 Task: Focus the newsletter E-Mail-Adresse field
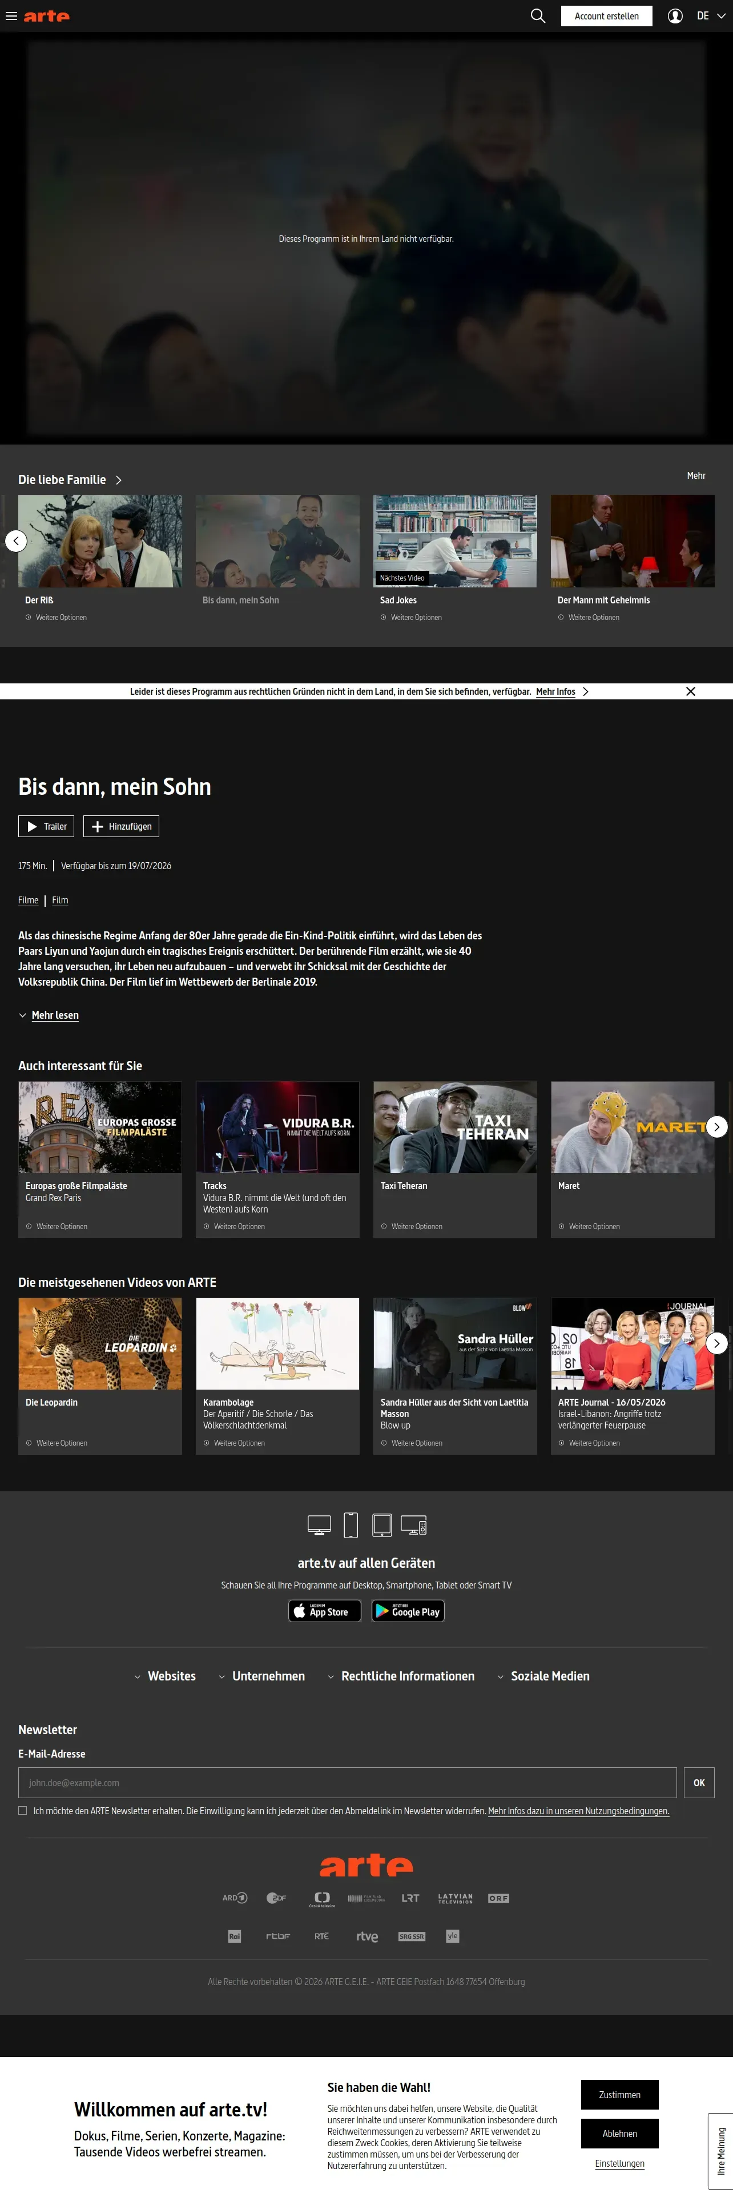(x=347, y=1783)
